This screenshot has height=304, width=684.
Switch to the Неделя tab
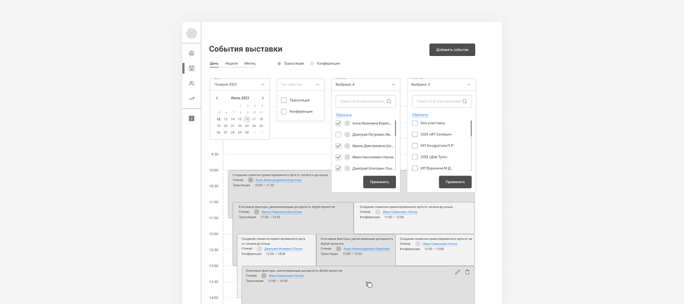point(231,63)
